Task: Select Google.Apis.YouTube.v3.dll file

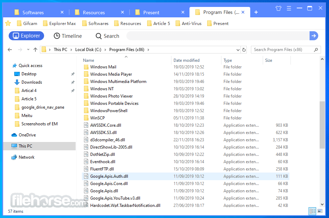Action: [x=115, y=198]
